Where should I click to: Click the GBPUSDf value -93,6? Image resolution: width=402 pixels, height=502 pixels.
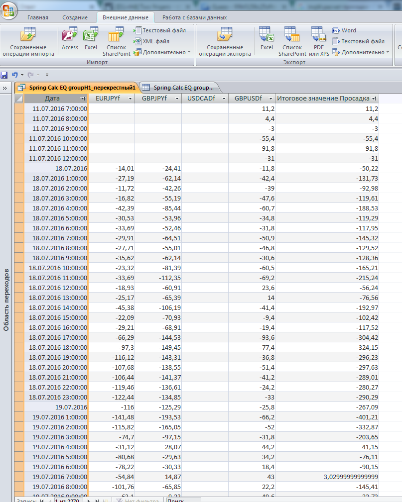pos(252,337)
